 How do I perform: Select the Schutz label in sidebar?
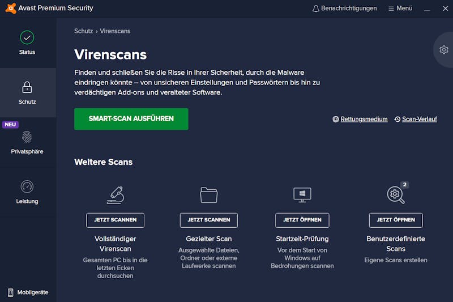[27, 102]
